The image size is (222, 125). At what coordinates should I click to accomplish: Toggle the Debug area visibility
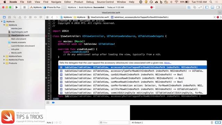[x=212, y=7]
